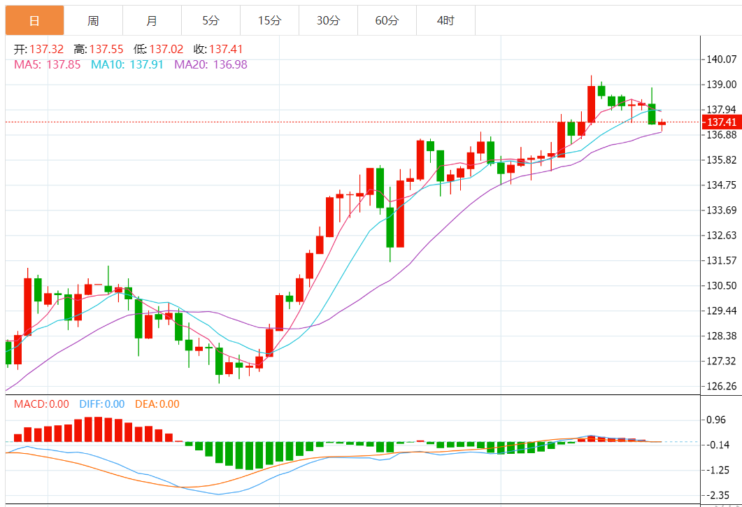Click the 137.94 price axis label
Viewport: 742px width, 507px height.
(721, 109)
